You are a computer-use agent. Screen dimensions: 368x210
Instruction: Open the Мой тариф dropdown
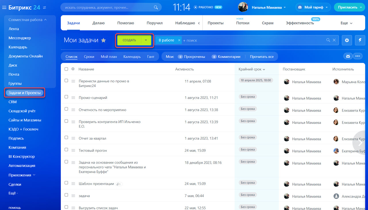pyautogui.click(x=313, y=7)
